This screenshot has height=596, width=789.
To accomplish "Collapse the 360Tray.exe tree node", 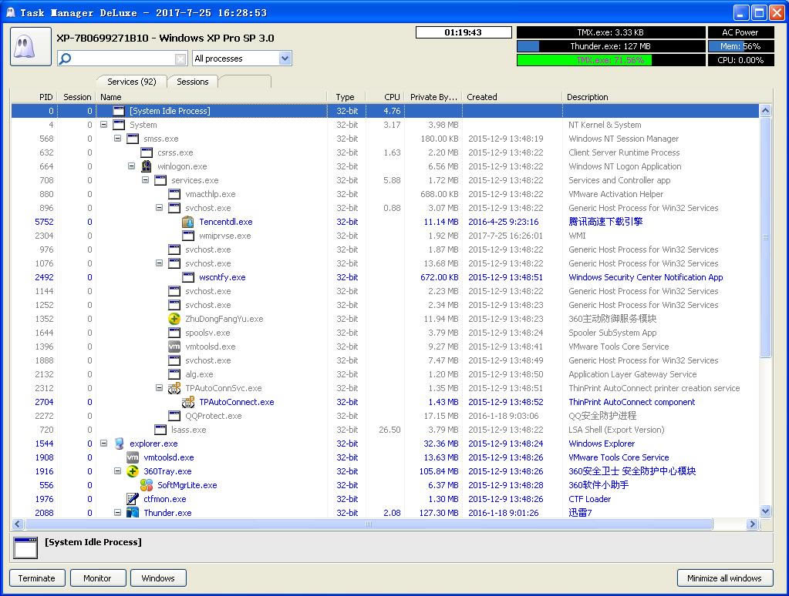I will click(x=117, y=470).
